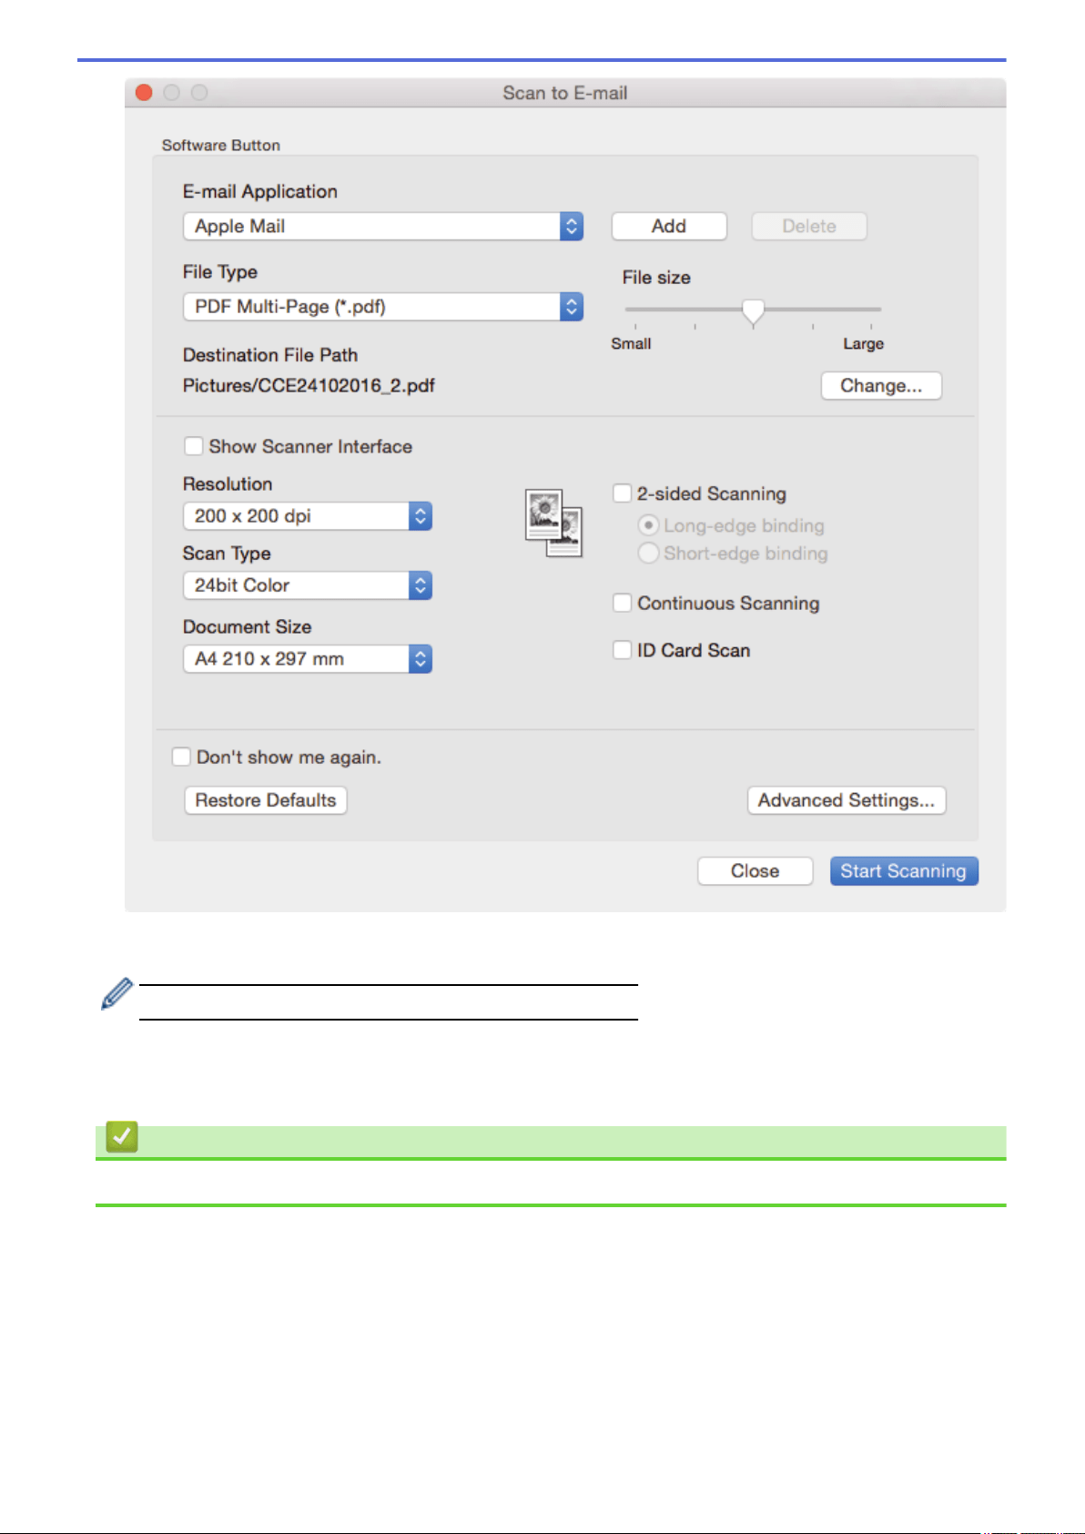Click the File size label
This screenshot has height=1534, width=1085.
click(656, 278)
